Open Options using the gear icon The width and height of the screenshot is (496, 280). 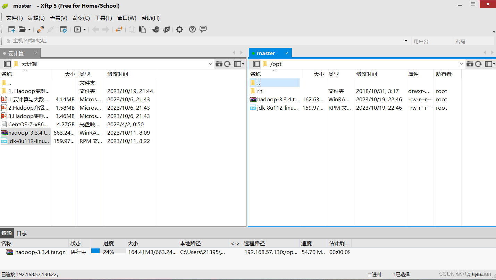click(179, 29)
